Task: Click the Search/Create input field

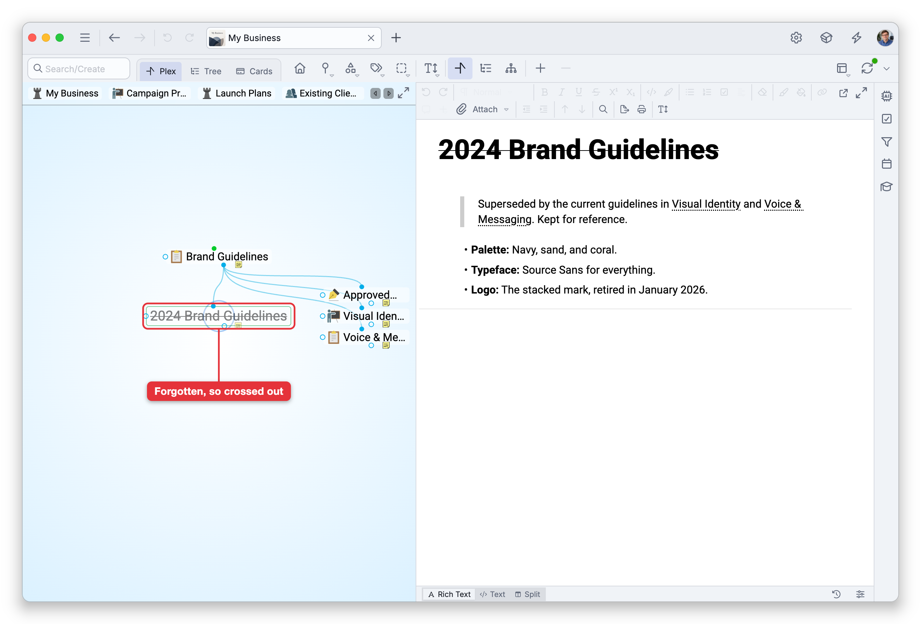Action: click(79, 69)
